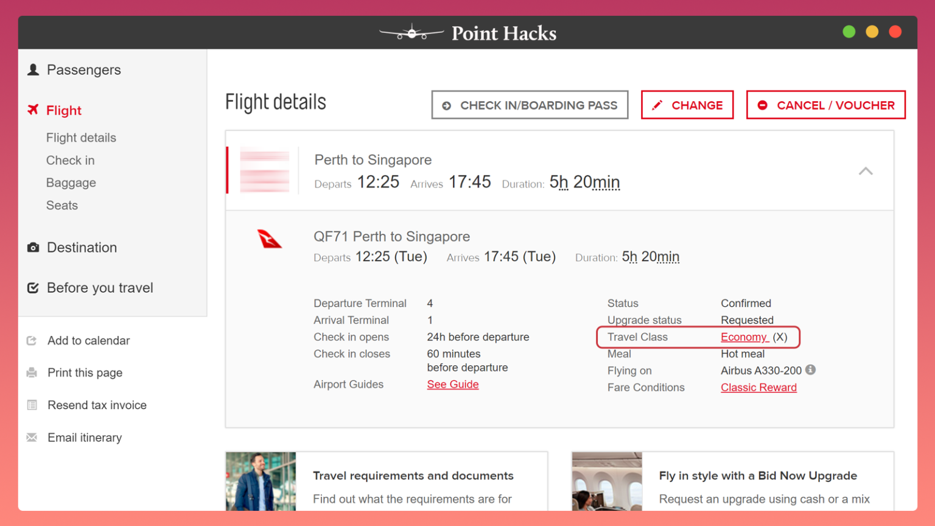Click the (X) next to Economy travel class
The width and height of the screenshot is (935, 526).
pyautogui.click(x=779, y=337)
